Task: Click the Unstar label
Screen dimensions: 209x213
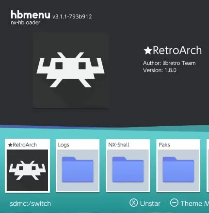Action: 150,203
